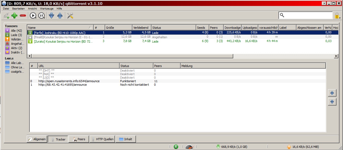Click the red minus delete torrent icon
The image size is (343, 150).
[x=23, y=16]
